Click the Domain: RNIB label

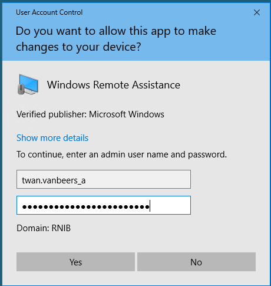(x=44, y=228)
